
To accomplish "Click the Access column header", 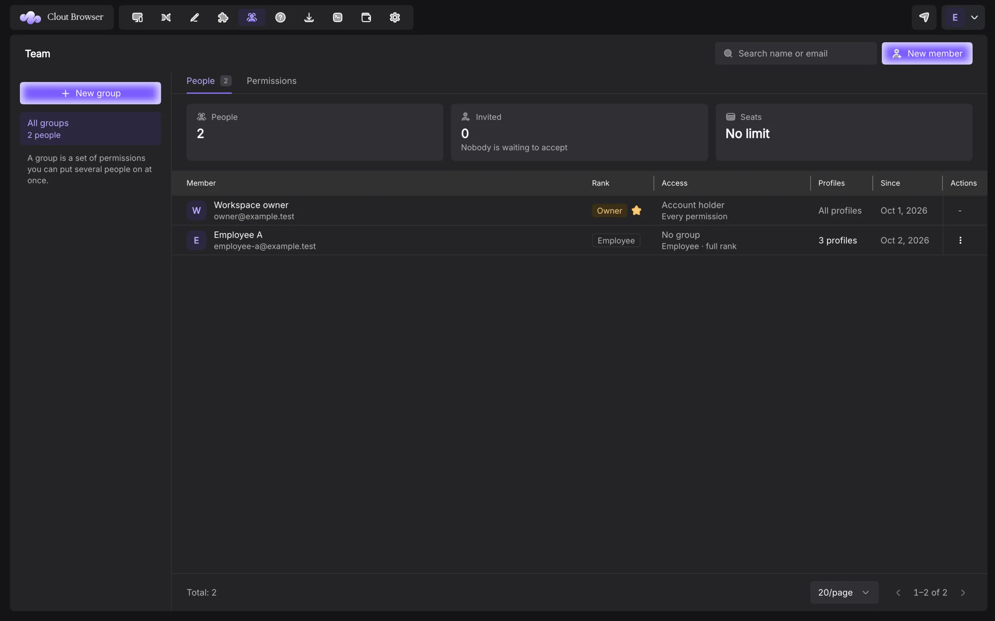I will point(674,183).
